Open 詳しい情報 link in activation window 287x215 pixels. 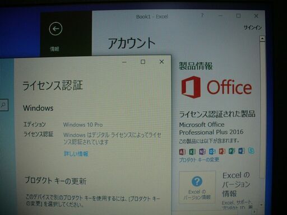(x=76, y=154)
